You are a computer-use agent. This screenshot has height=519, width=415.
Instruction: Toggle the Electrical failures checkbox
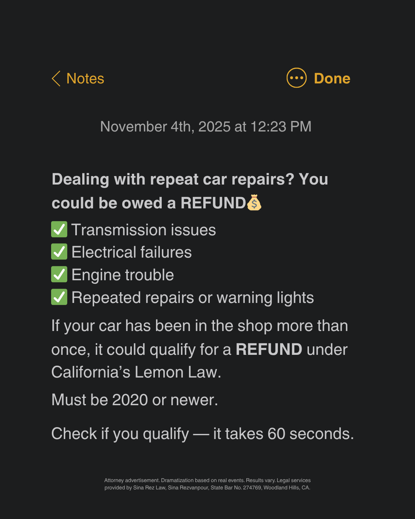point(59,252)
